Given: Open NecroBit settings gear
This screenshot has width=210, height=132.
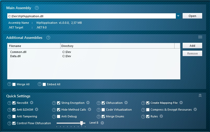Looking at the screenshot, I should point(32,103).
